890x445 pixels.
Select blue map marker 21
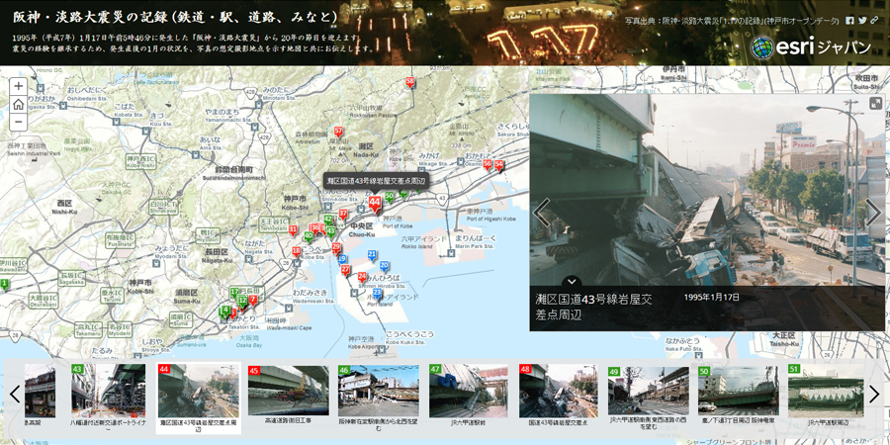(371, 255)
